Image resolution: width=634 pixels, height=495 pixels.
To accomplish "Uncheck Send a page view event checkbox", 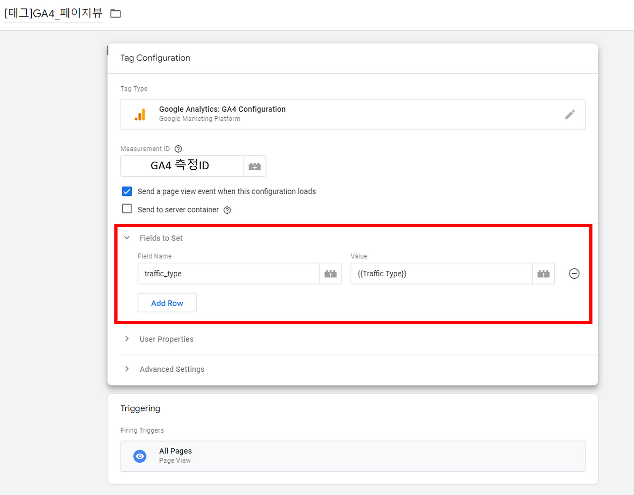I will tap(127, 192).
